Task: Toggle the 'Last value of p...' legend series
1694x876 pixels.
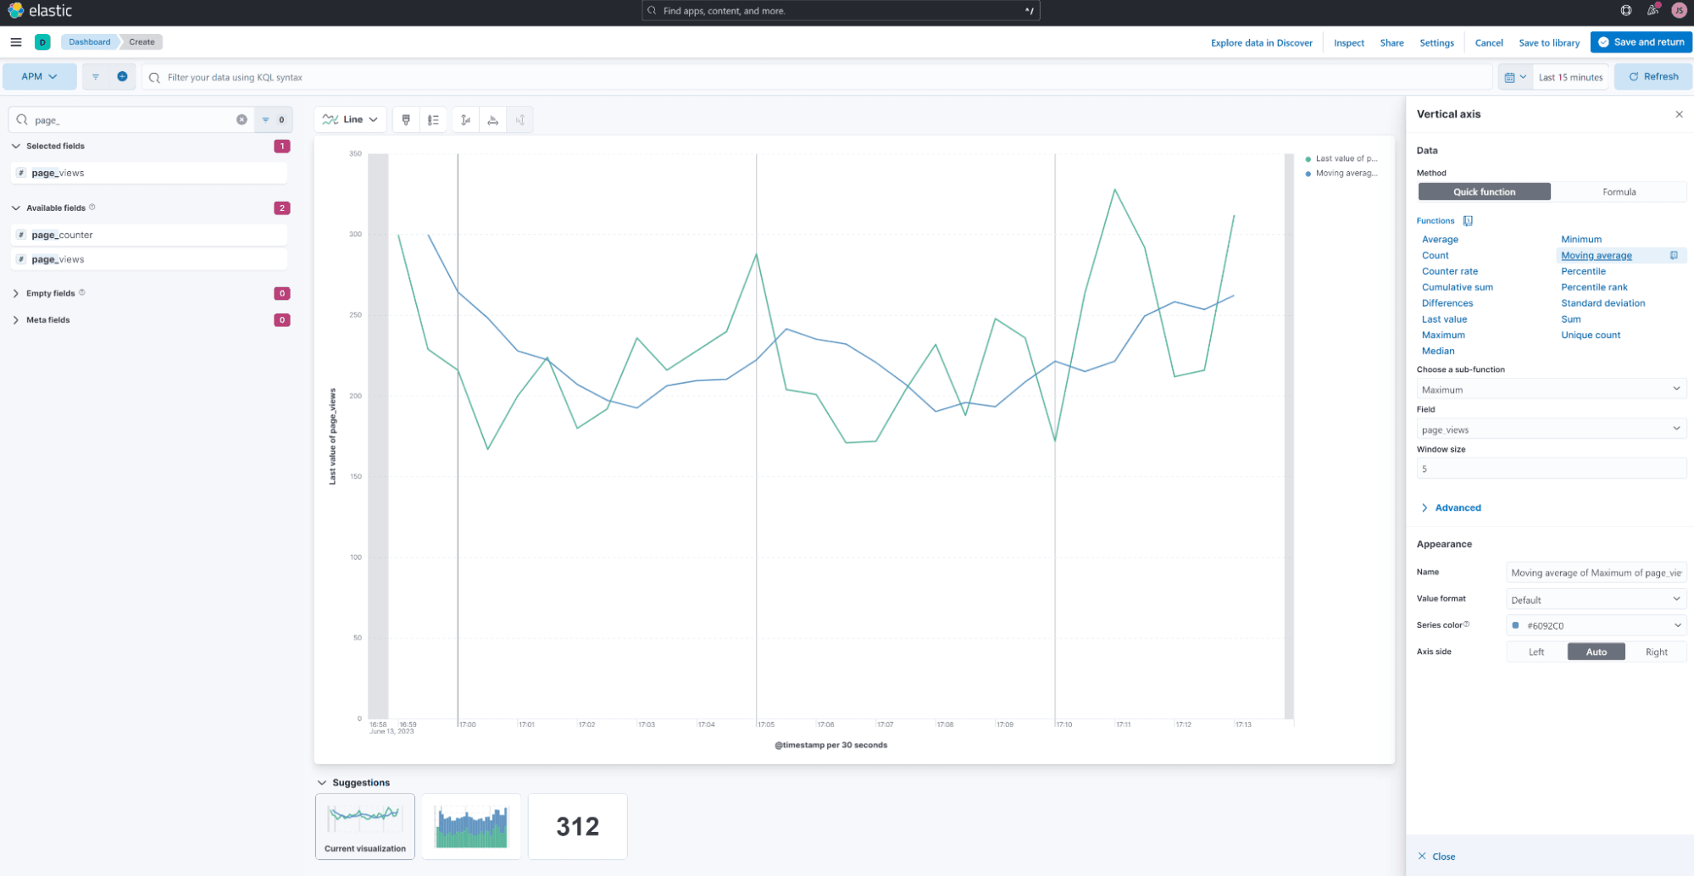Action: [1341, 158]
